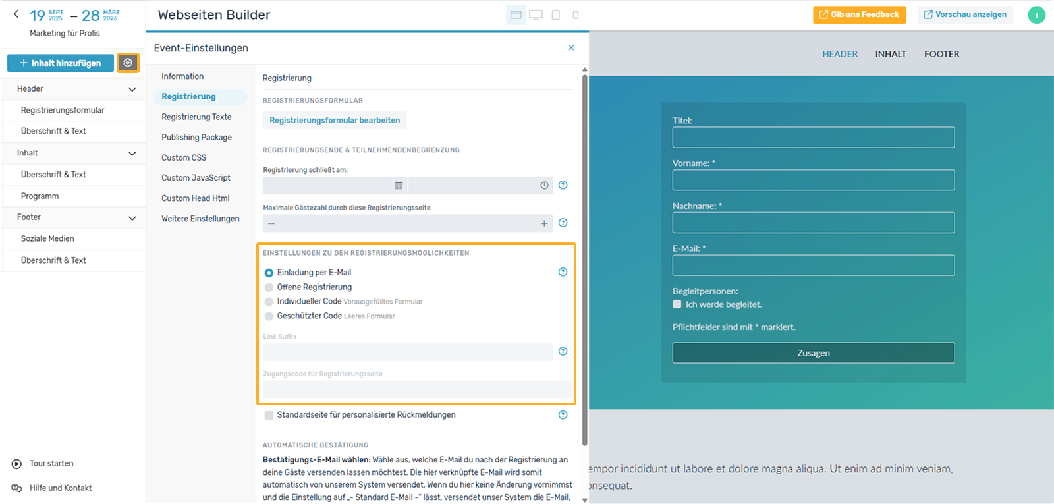
Task: Collapse the Header section chevron
Action: [x=132, y=89]
